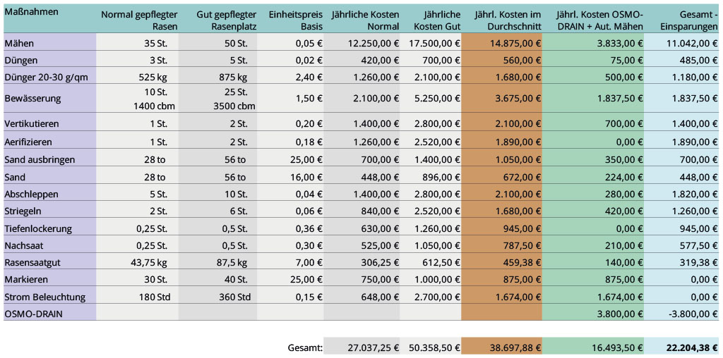Click the 43,75 kg cell
723x358 pixels.
pyautogui.click(x=149, y=263)
